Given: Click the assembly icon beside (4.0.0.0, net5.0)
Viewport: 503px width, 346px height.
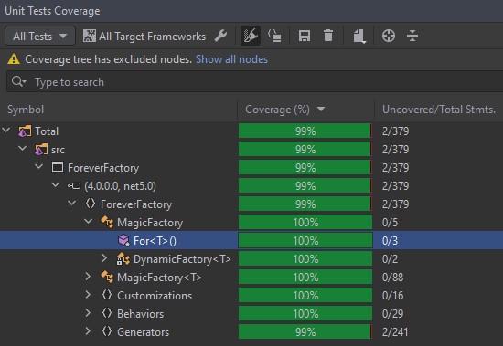Looking at the screenshot, I should (x=74, y=186).
